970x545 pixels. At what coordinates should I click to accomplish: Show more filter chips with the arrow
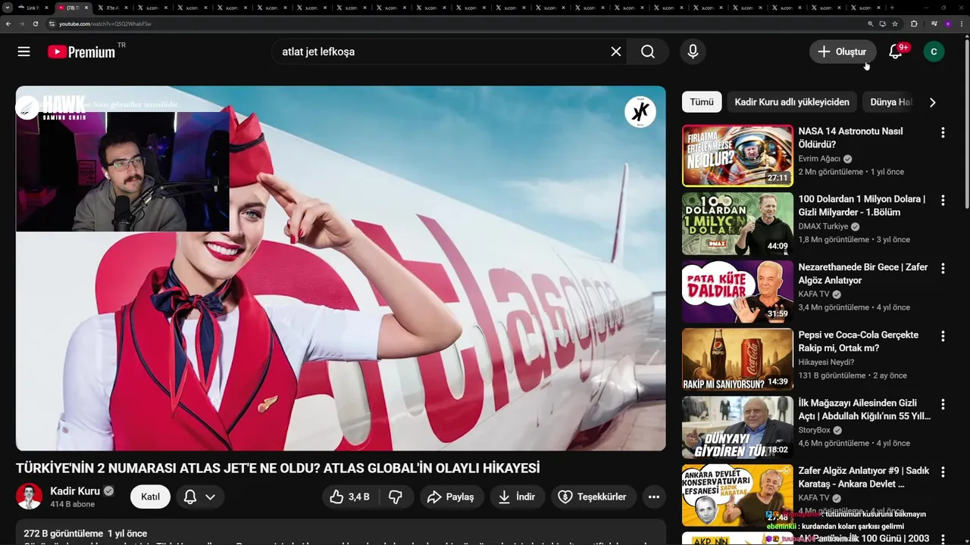coord(932,102)
